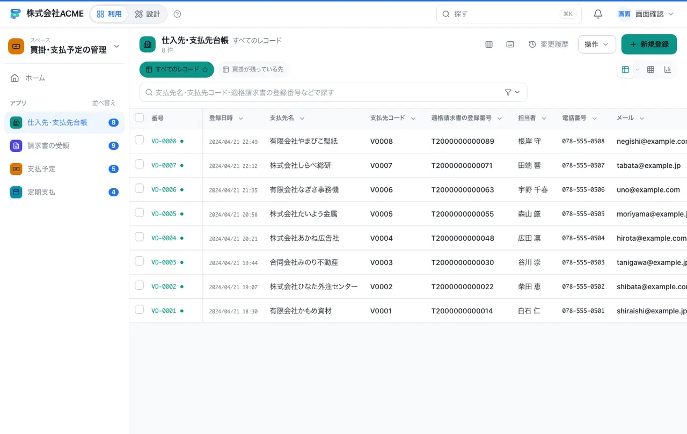Open the 支払先名 column menu
Image resolution: width=687 pixels, height=434 pixels.
[302, 119]
